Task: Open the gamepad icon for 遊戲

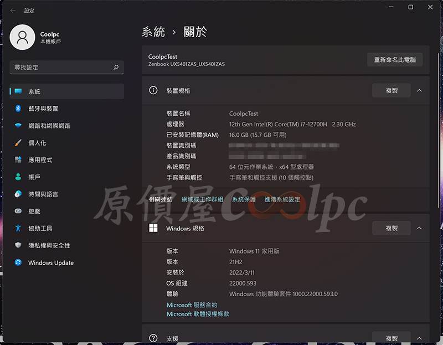Action: coord(18,211)
